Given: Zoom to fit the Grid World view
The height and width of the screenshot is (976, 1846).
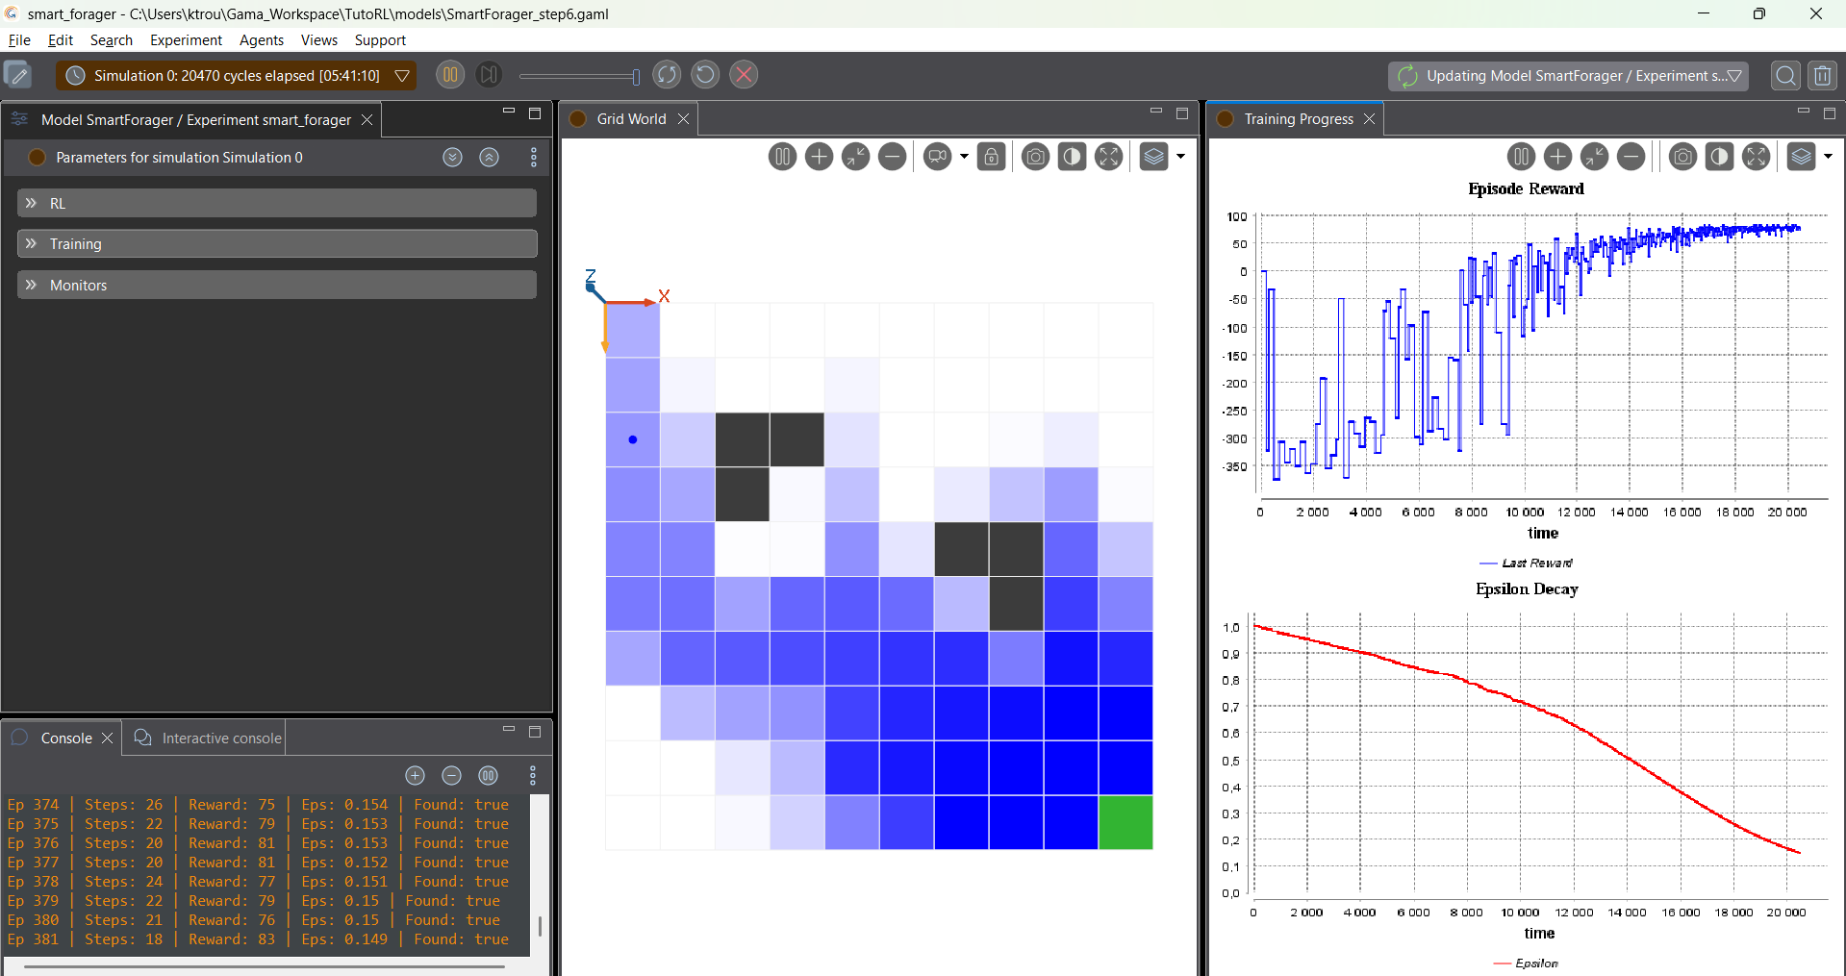Looking at the screenshot, I should click(855, 157).
